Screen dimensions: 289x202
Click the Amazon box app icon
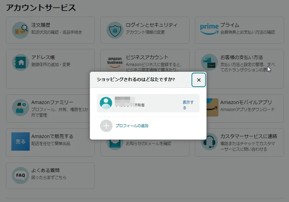[x=212, y=107]
